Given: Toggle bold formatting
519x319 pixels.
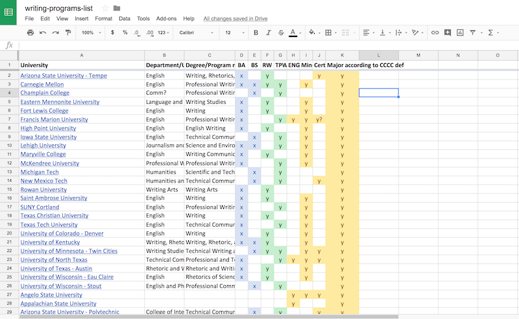Looking at the screenshot, I should (256, 32).
